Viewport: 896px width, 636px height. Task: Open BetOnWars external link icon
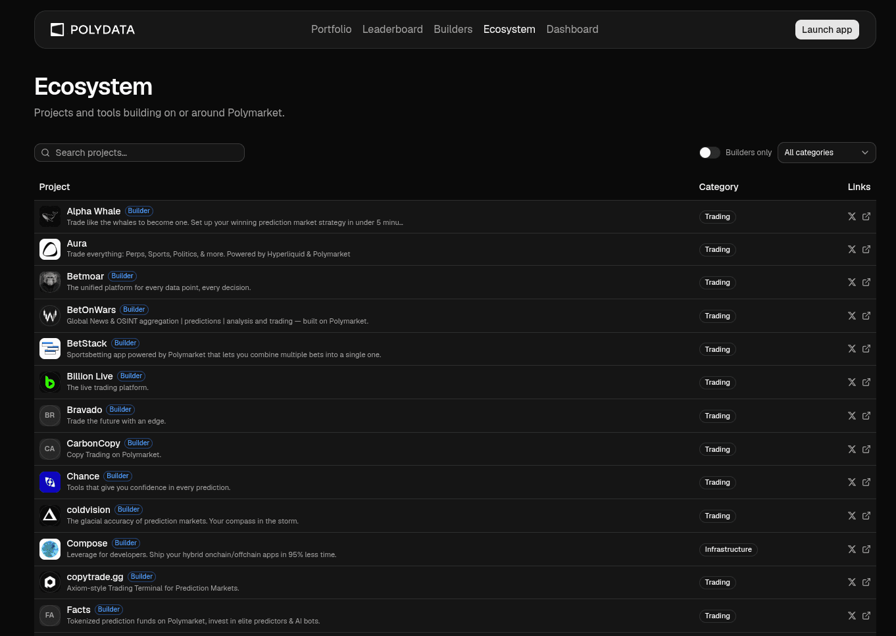[x=866, y=316]
